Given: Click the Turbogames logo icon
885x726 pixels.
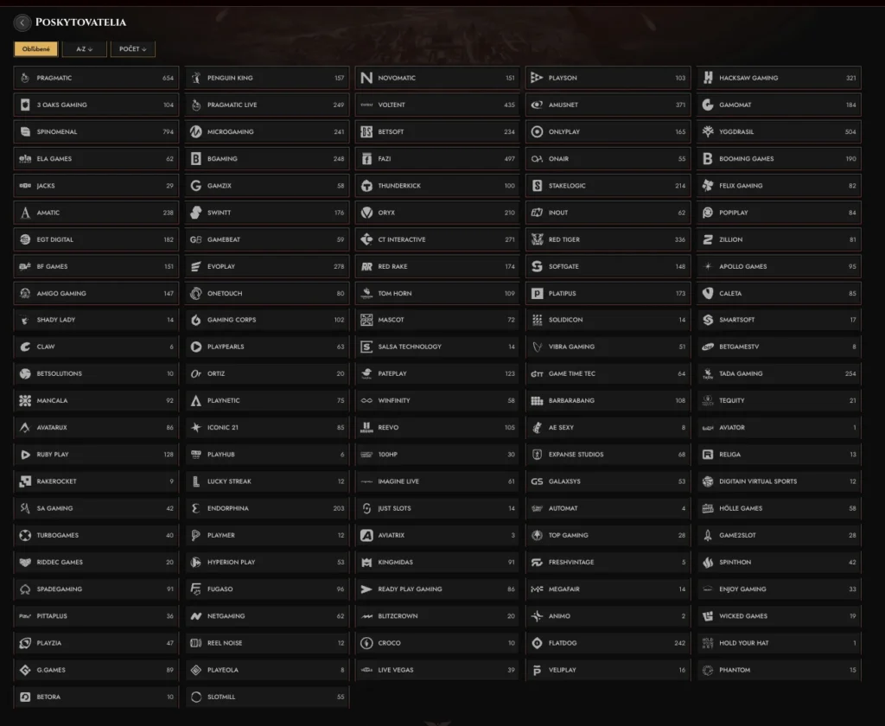Looking at the screenshot, I should click(25, 535).
